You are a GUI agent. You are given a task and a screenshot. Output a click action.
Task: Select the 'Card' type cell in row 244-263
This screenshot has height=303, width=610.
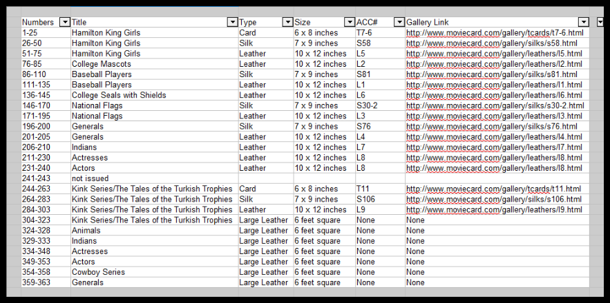pyautogui.click(x=266, y=189)
